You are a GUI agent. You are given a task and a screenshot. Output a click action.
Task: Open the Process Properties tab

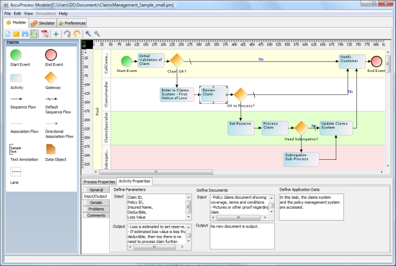pos(99,182)
